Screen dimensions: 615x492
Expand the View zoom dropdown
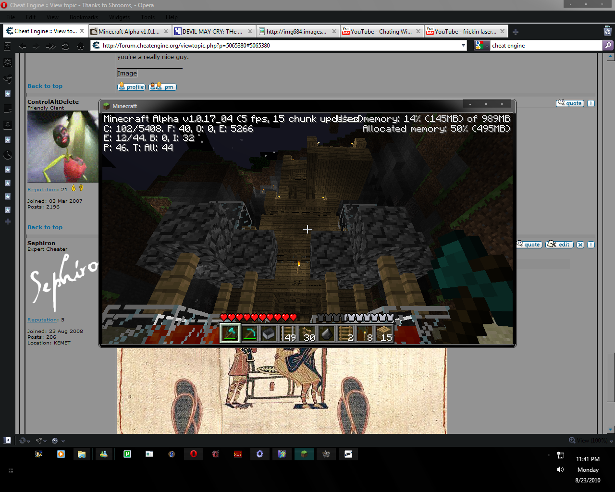[588, 440]
